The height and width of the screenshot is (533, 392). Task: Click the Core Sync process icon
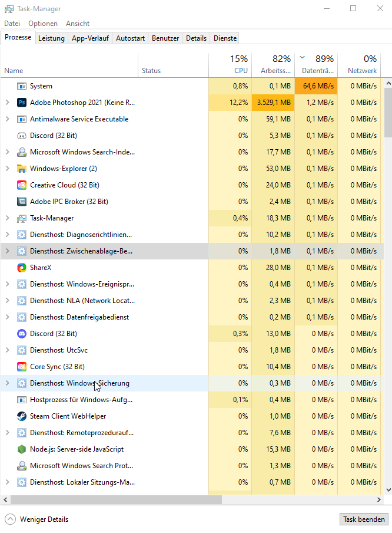[22, 367]
